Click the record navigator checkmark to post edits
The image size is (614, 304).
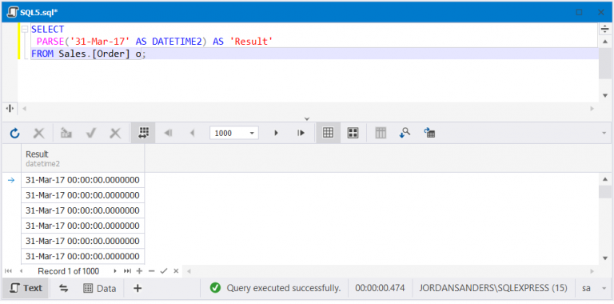click(x=164, y=270)
